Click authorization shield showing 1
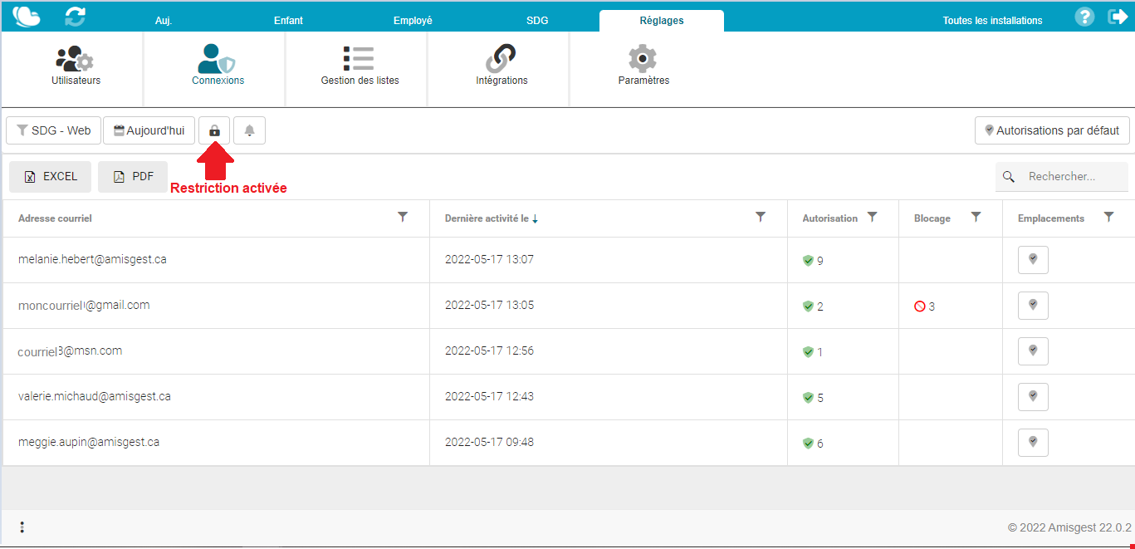1135x549 pixels. pos(808,352)
